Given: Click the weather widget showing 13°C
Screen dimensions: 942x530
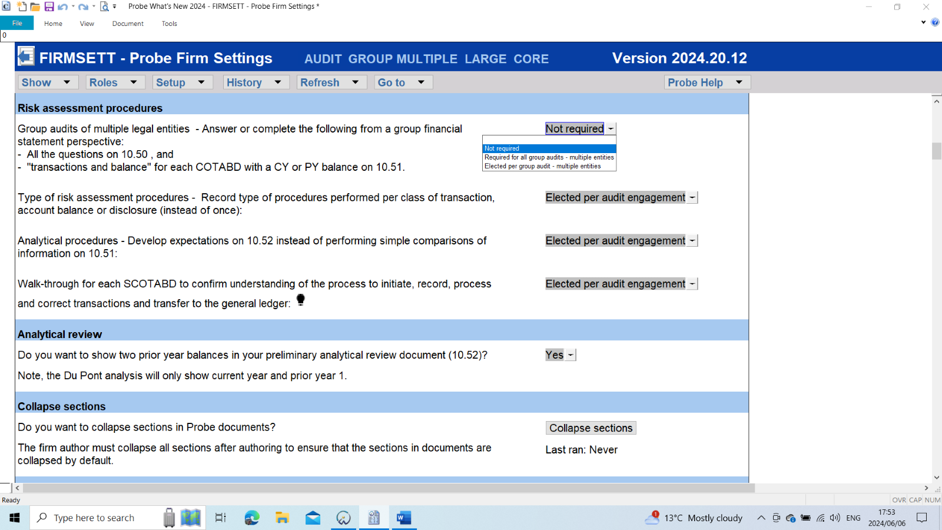Looking at the screenshot, I should [x=694, y=518].
